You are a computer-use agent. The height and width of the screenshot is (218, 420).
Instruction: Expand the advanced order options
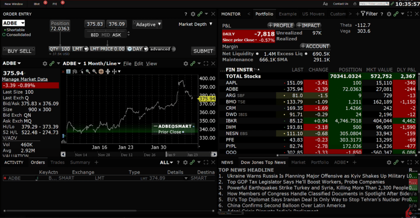coord(162,49)
